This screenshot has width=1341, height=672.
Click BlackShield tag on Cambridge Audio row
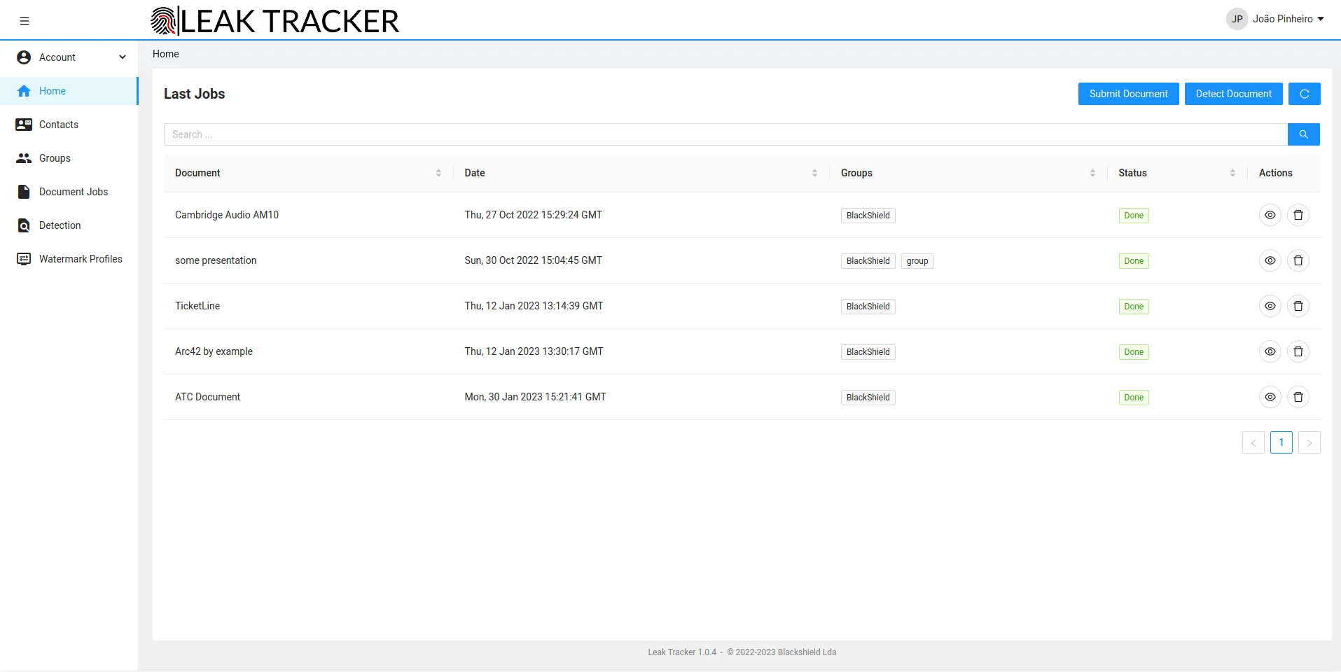point(868,216)
